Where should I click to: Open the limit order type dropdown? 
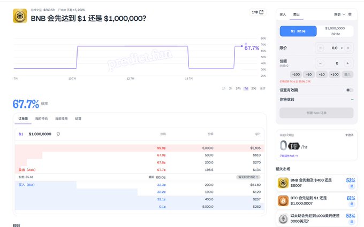[339, 14]
